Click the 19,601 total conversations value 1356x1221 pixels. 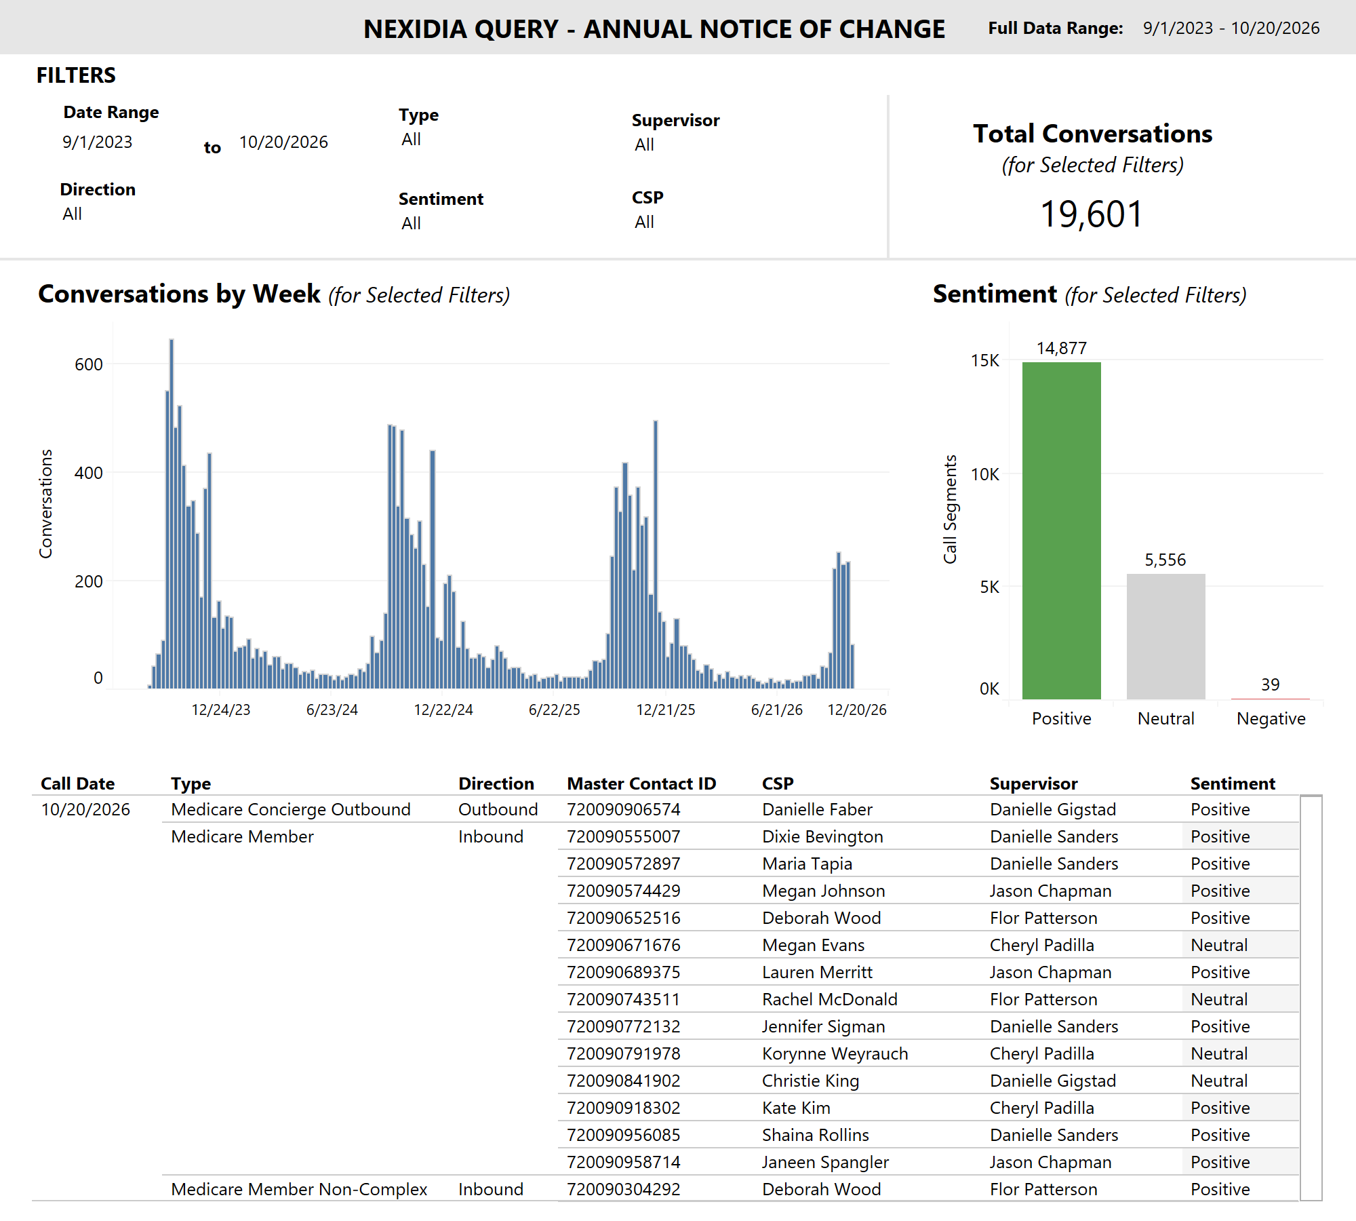(1092, 214)
